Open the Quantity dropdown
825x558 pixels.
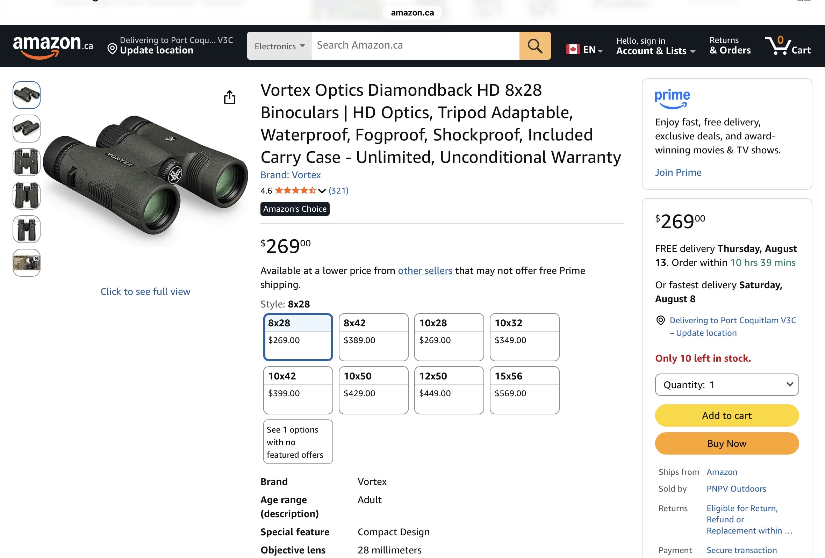(x=727, y=385)
